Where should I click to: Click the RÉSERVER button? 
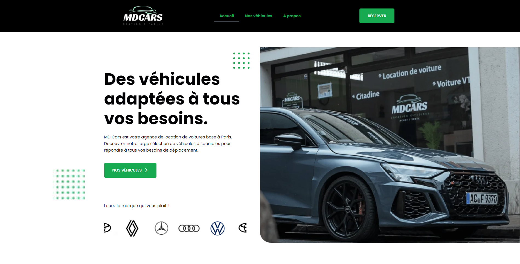tap(377, 16)
